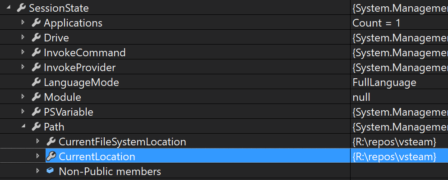Select the CurrentFileSystemLocation name label

(122, 142)
